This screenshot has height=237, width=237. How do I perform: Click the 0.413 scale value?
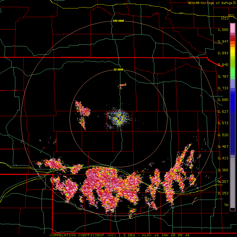point(223,158)
